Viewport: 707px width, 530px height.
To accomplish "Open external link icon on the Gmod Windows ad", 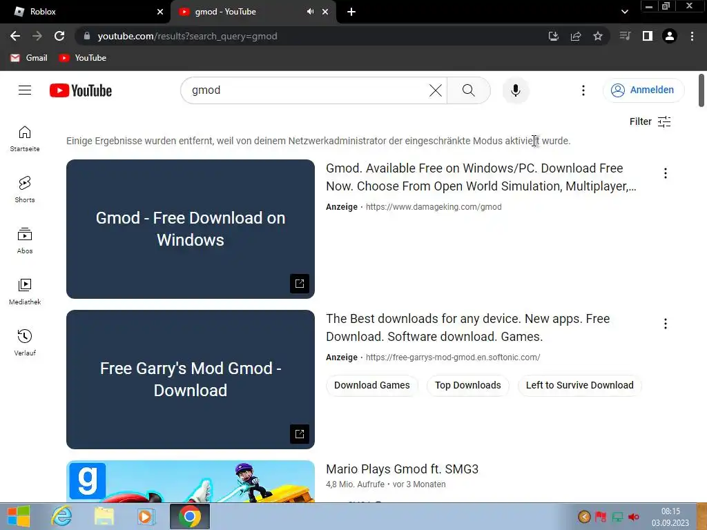I will [x=300, y=284].
